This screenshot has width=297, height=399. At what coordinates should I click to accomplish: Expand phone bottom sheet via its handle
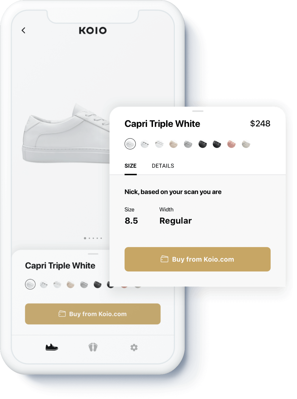93,254
